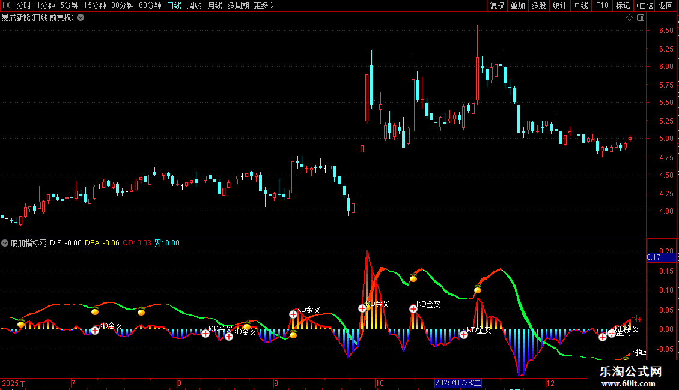This screenshot has width=679, height=390.
Task: Add stock via +自选 button
Action: coord(644,5)
